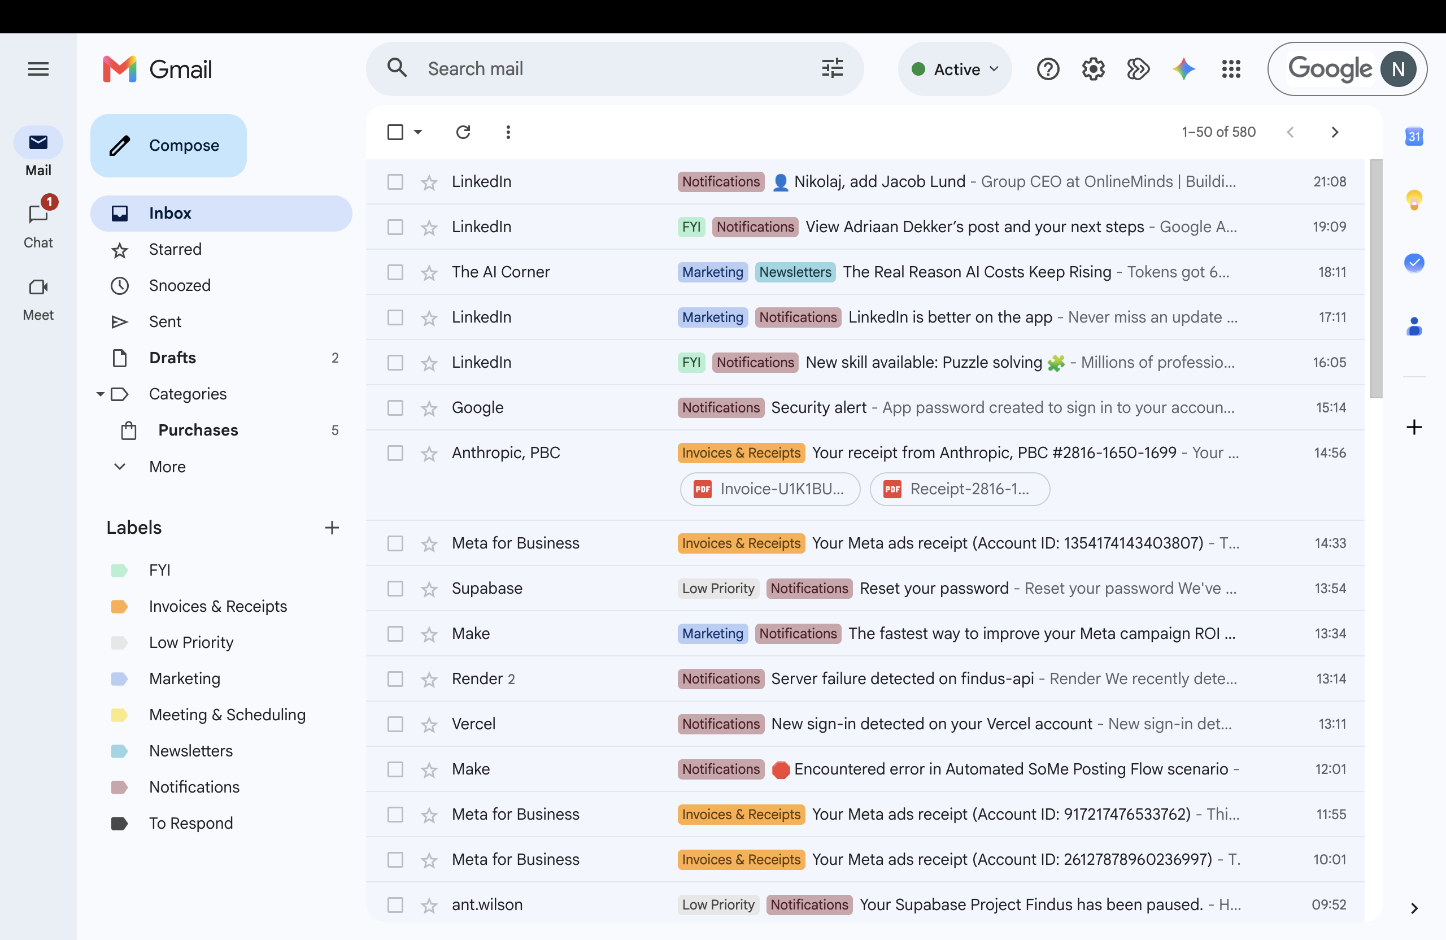Select the Anthropic, PBC email checkbox
1446x940 pixels.
395,452
